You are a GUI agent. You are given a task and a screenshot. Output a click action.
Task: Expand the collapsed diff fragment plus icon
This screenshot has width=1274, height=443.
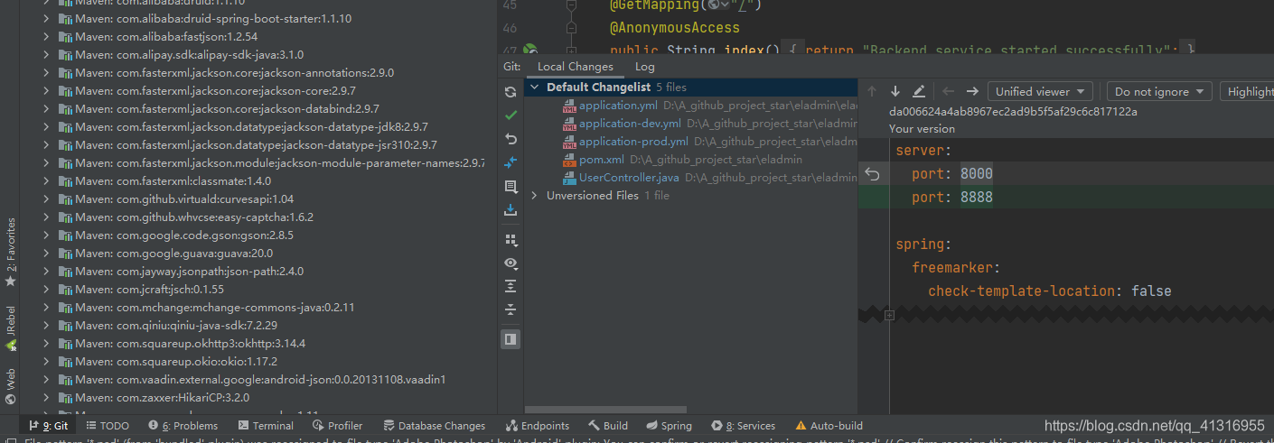[x=890, y=315]
